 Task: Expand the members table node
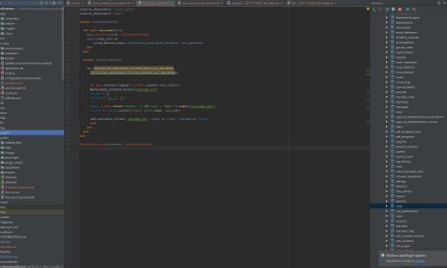point(387,102)
